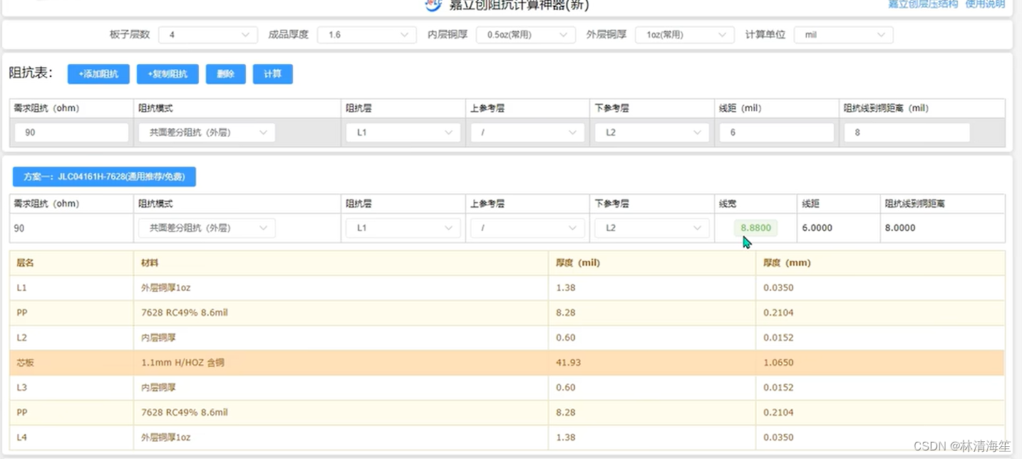Open the 下参考层 L2 dropdown in the input row
The height and width of the screenshot is (459, 1022).
652,133
